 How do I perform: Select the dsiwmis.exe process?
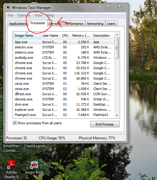64,99
